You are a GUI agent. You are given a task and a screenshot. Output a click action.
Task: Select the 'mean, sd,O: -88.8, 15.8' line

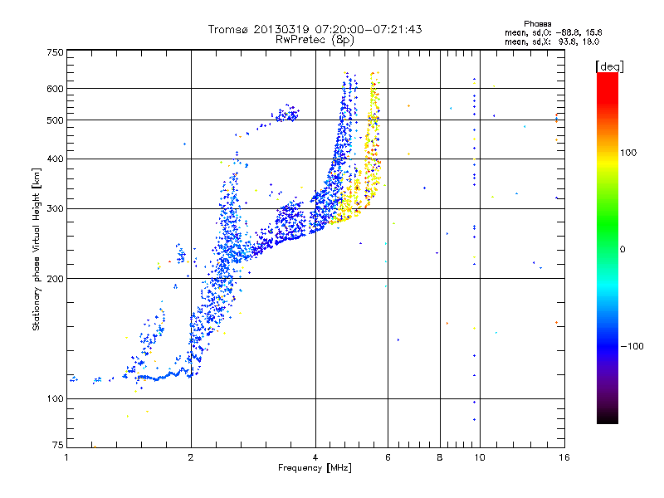[553, 32]
